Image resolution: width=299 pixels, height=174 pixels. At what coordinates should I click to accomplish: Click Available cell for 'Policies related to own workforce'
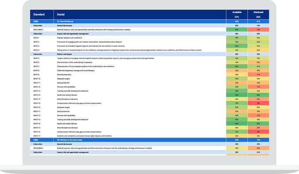tap(237, 38)
